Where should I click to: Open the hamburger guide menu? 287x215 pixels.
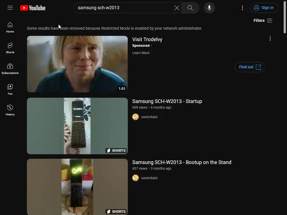coord(10,8)
